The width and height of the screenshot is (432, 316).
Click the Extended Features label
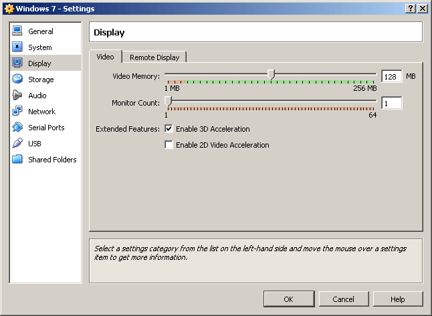coord(128,129)
